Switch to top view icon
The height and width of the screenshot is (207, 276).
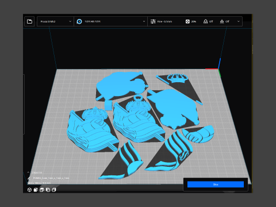point(41,190)
